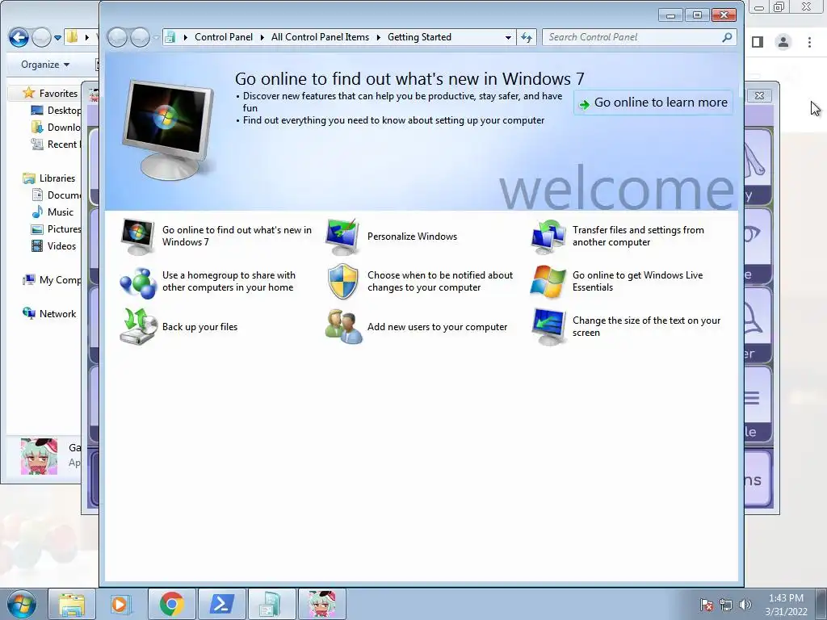Click anime character thumbnail in Explorer details
This screenshot has height=620, width=827.
click(39, 457)
